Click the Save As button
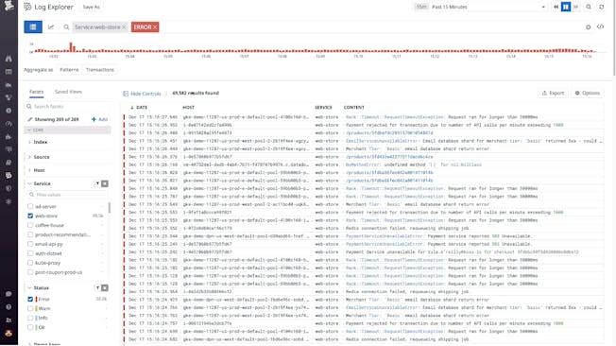616x346 pixels. pyautogui.click(x=92, y=7)
